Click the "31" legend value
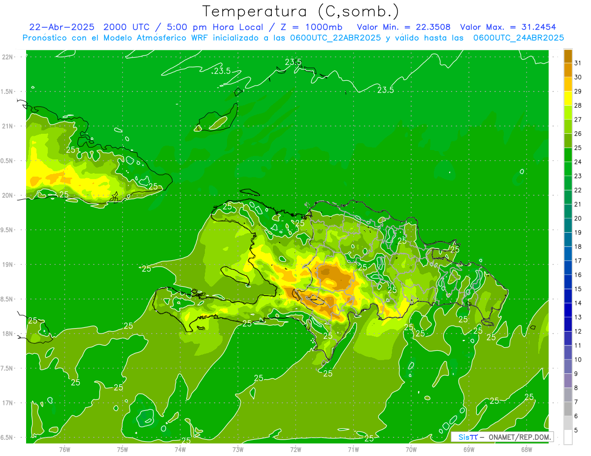 click(x=578, y=63)
